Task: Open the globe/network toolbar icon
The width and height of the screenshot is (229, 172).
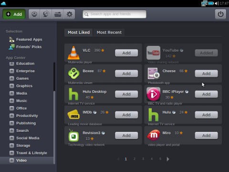Action: pos(46,14)
